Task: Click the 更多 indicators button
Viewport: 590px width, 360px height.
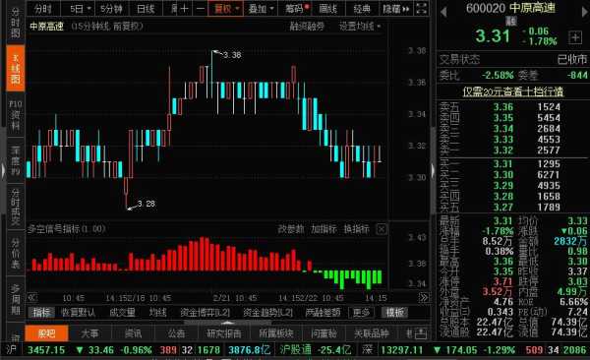Action: coord(361,312)
